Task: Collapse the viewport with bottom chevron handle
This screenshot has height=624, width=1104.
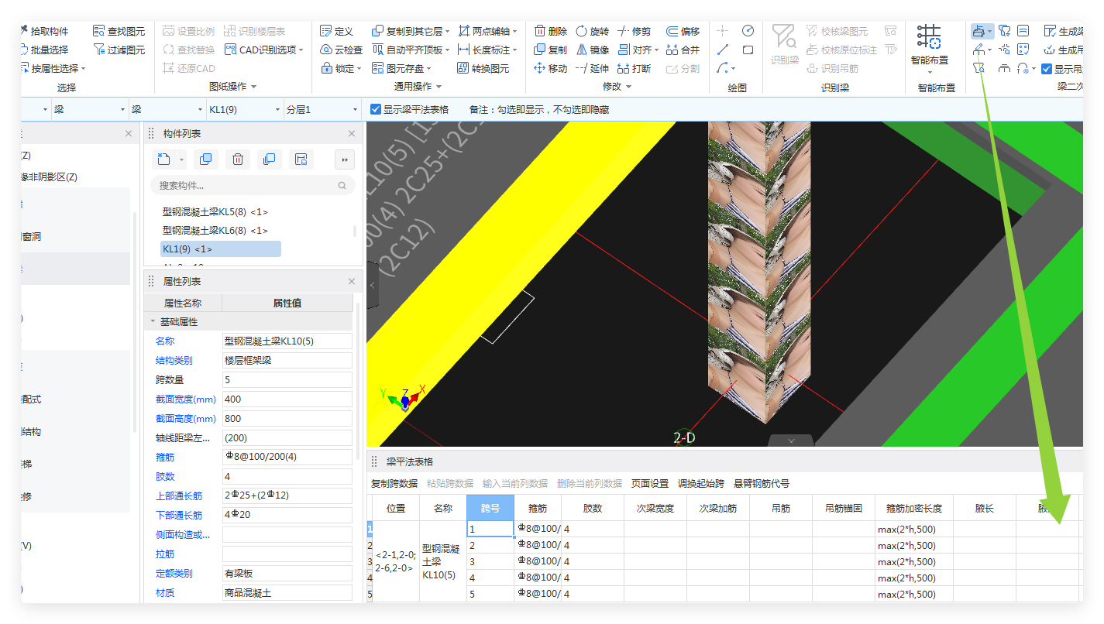Action: click(791, 441)
